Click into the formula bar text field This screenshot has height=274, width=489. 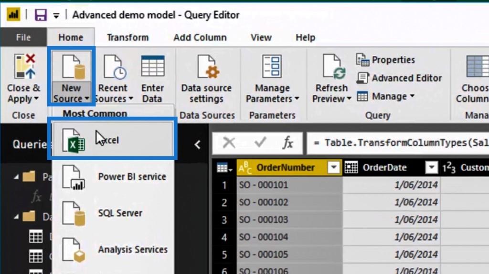[398, 143]
